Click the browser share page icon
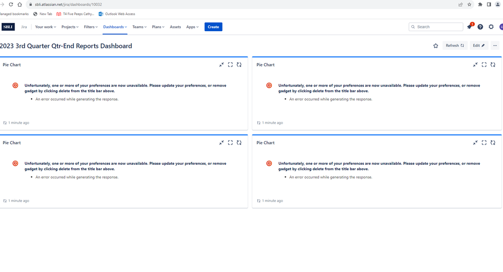503x272 pixels. click(460, 5)
